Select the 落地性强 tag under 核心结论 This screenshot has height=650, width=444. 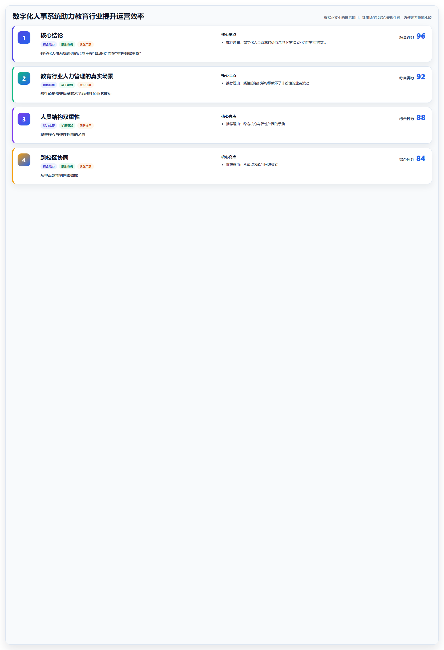pyautogui.click(x=67, y=44)
